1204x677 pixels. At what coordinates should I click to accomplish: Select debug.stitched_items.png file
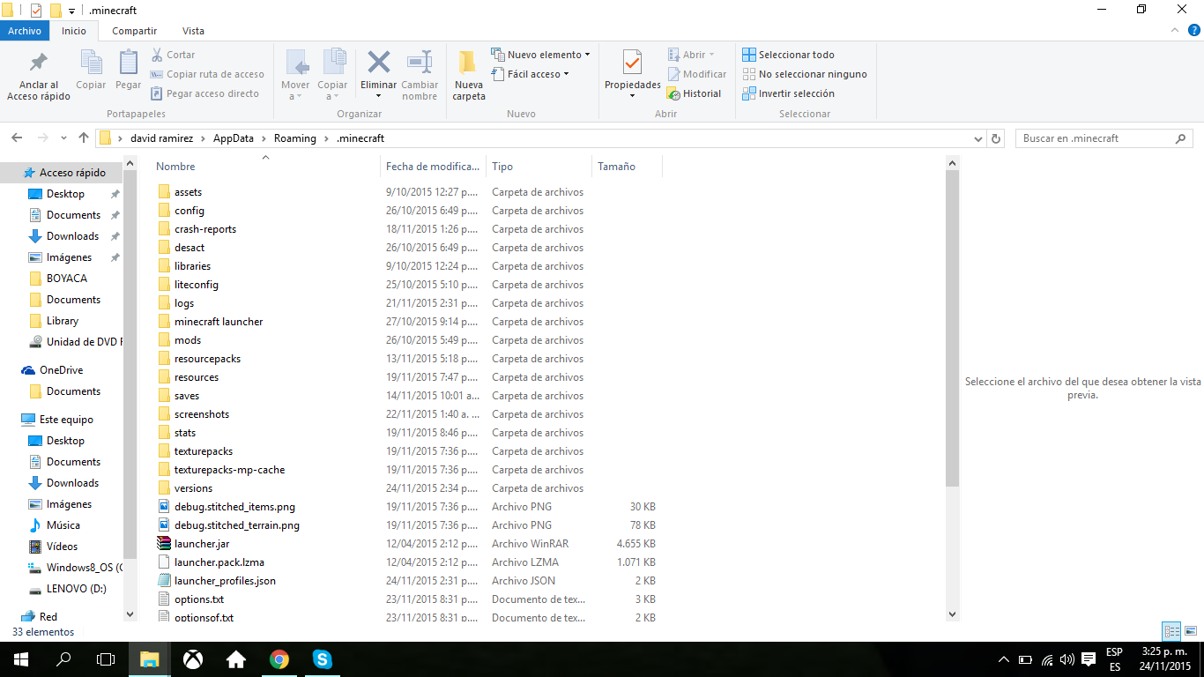234,507
